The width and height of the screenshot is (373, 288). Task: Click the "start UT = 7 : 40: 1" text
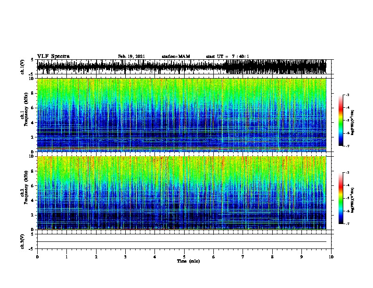tap(227, 56)
